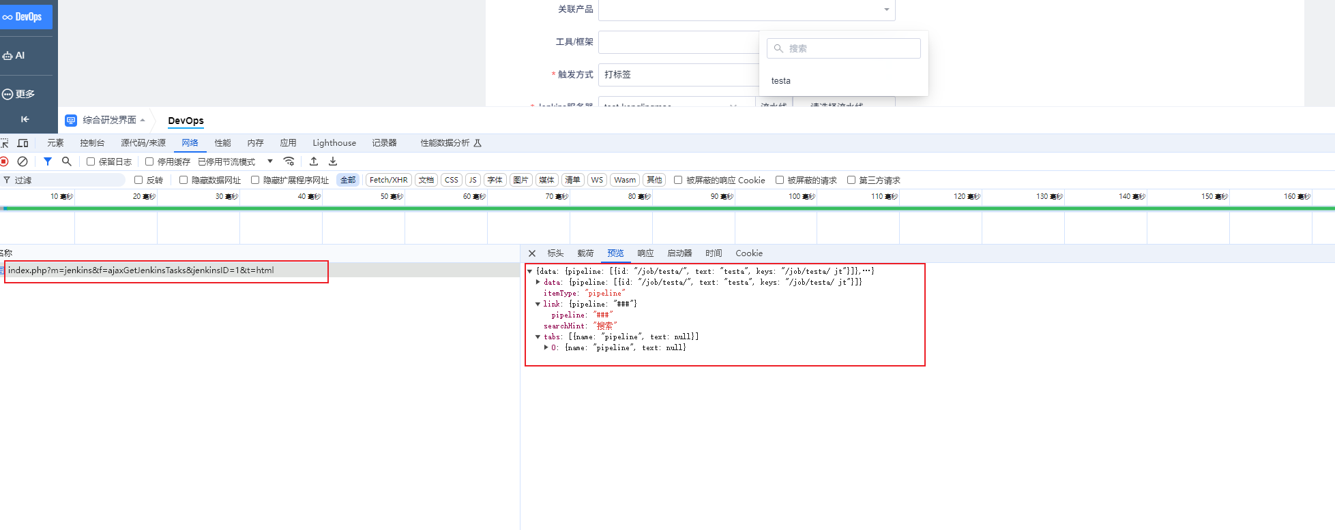This screenshot has width=1335, height=530.
Task: Filter by JS requests
Action: (473, 180)
